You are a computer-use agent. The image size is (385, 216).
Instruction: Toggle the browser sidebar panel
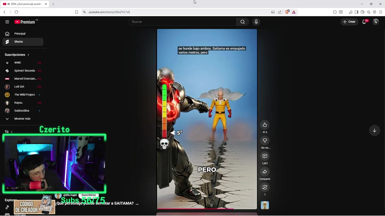[x=356, y=12]
